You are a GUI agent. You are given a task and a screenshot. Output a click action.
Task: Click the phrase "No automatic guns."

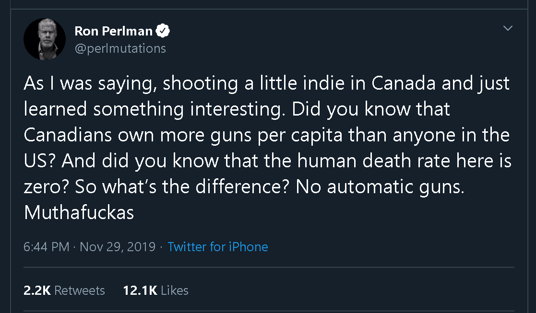(380, 186)
